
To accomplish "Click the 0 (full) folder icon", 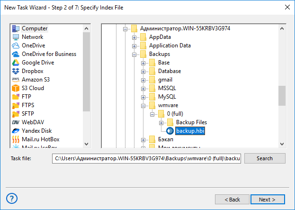I will pos(161,114).
